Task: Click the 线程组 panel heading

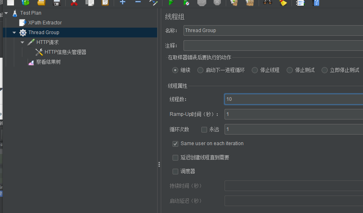Action: [175, 17]
